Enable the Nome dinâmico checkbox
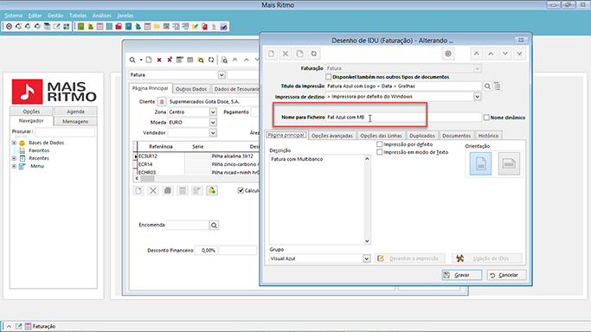Screen dimensions: 591x332 486,118
